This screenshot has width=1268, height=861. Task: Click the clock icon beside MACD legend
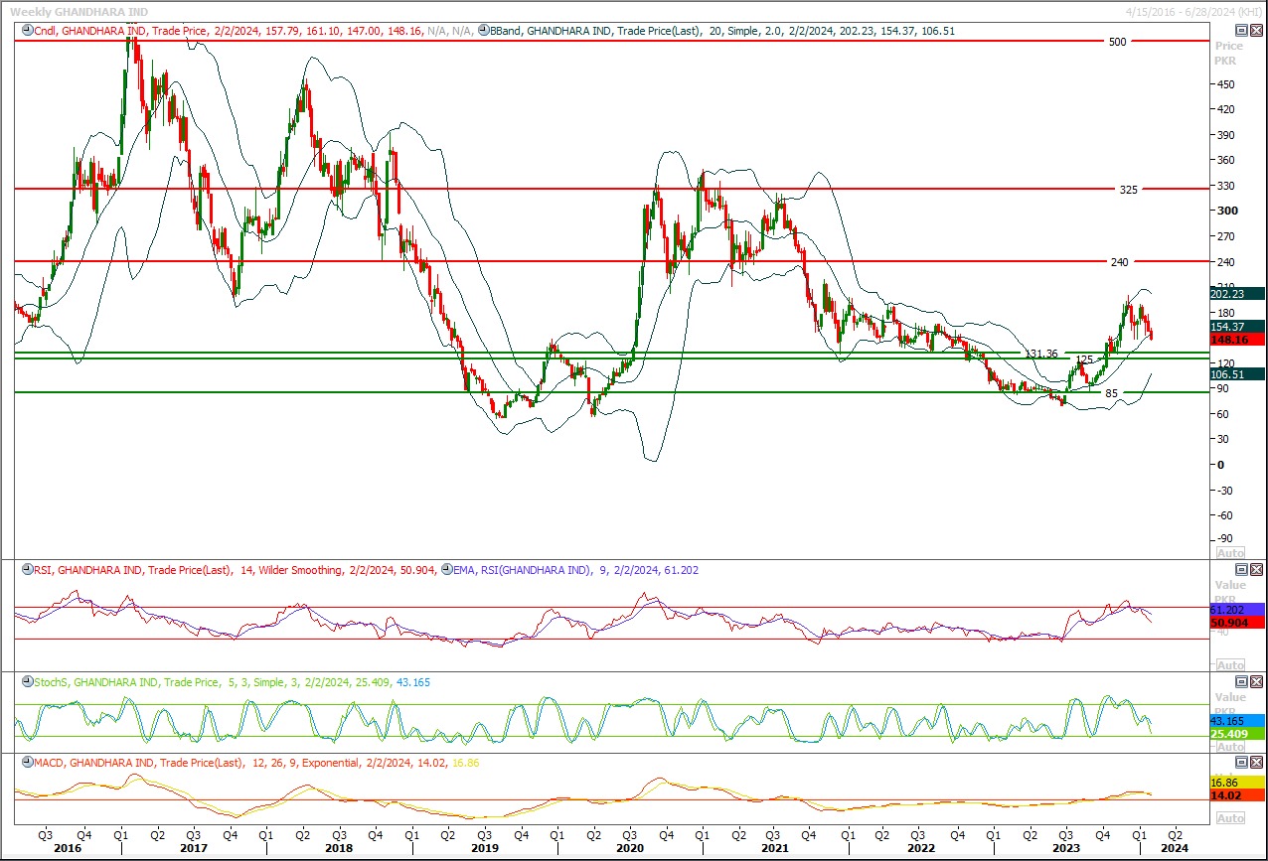[26, 762]
